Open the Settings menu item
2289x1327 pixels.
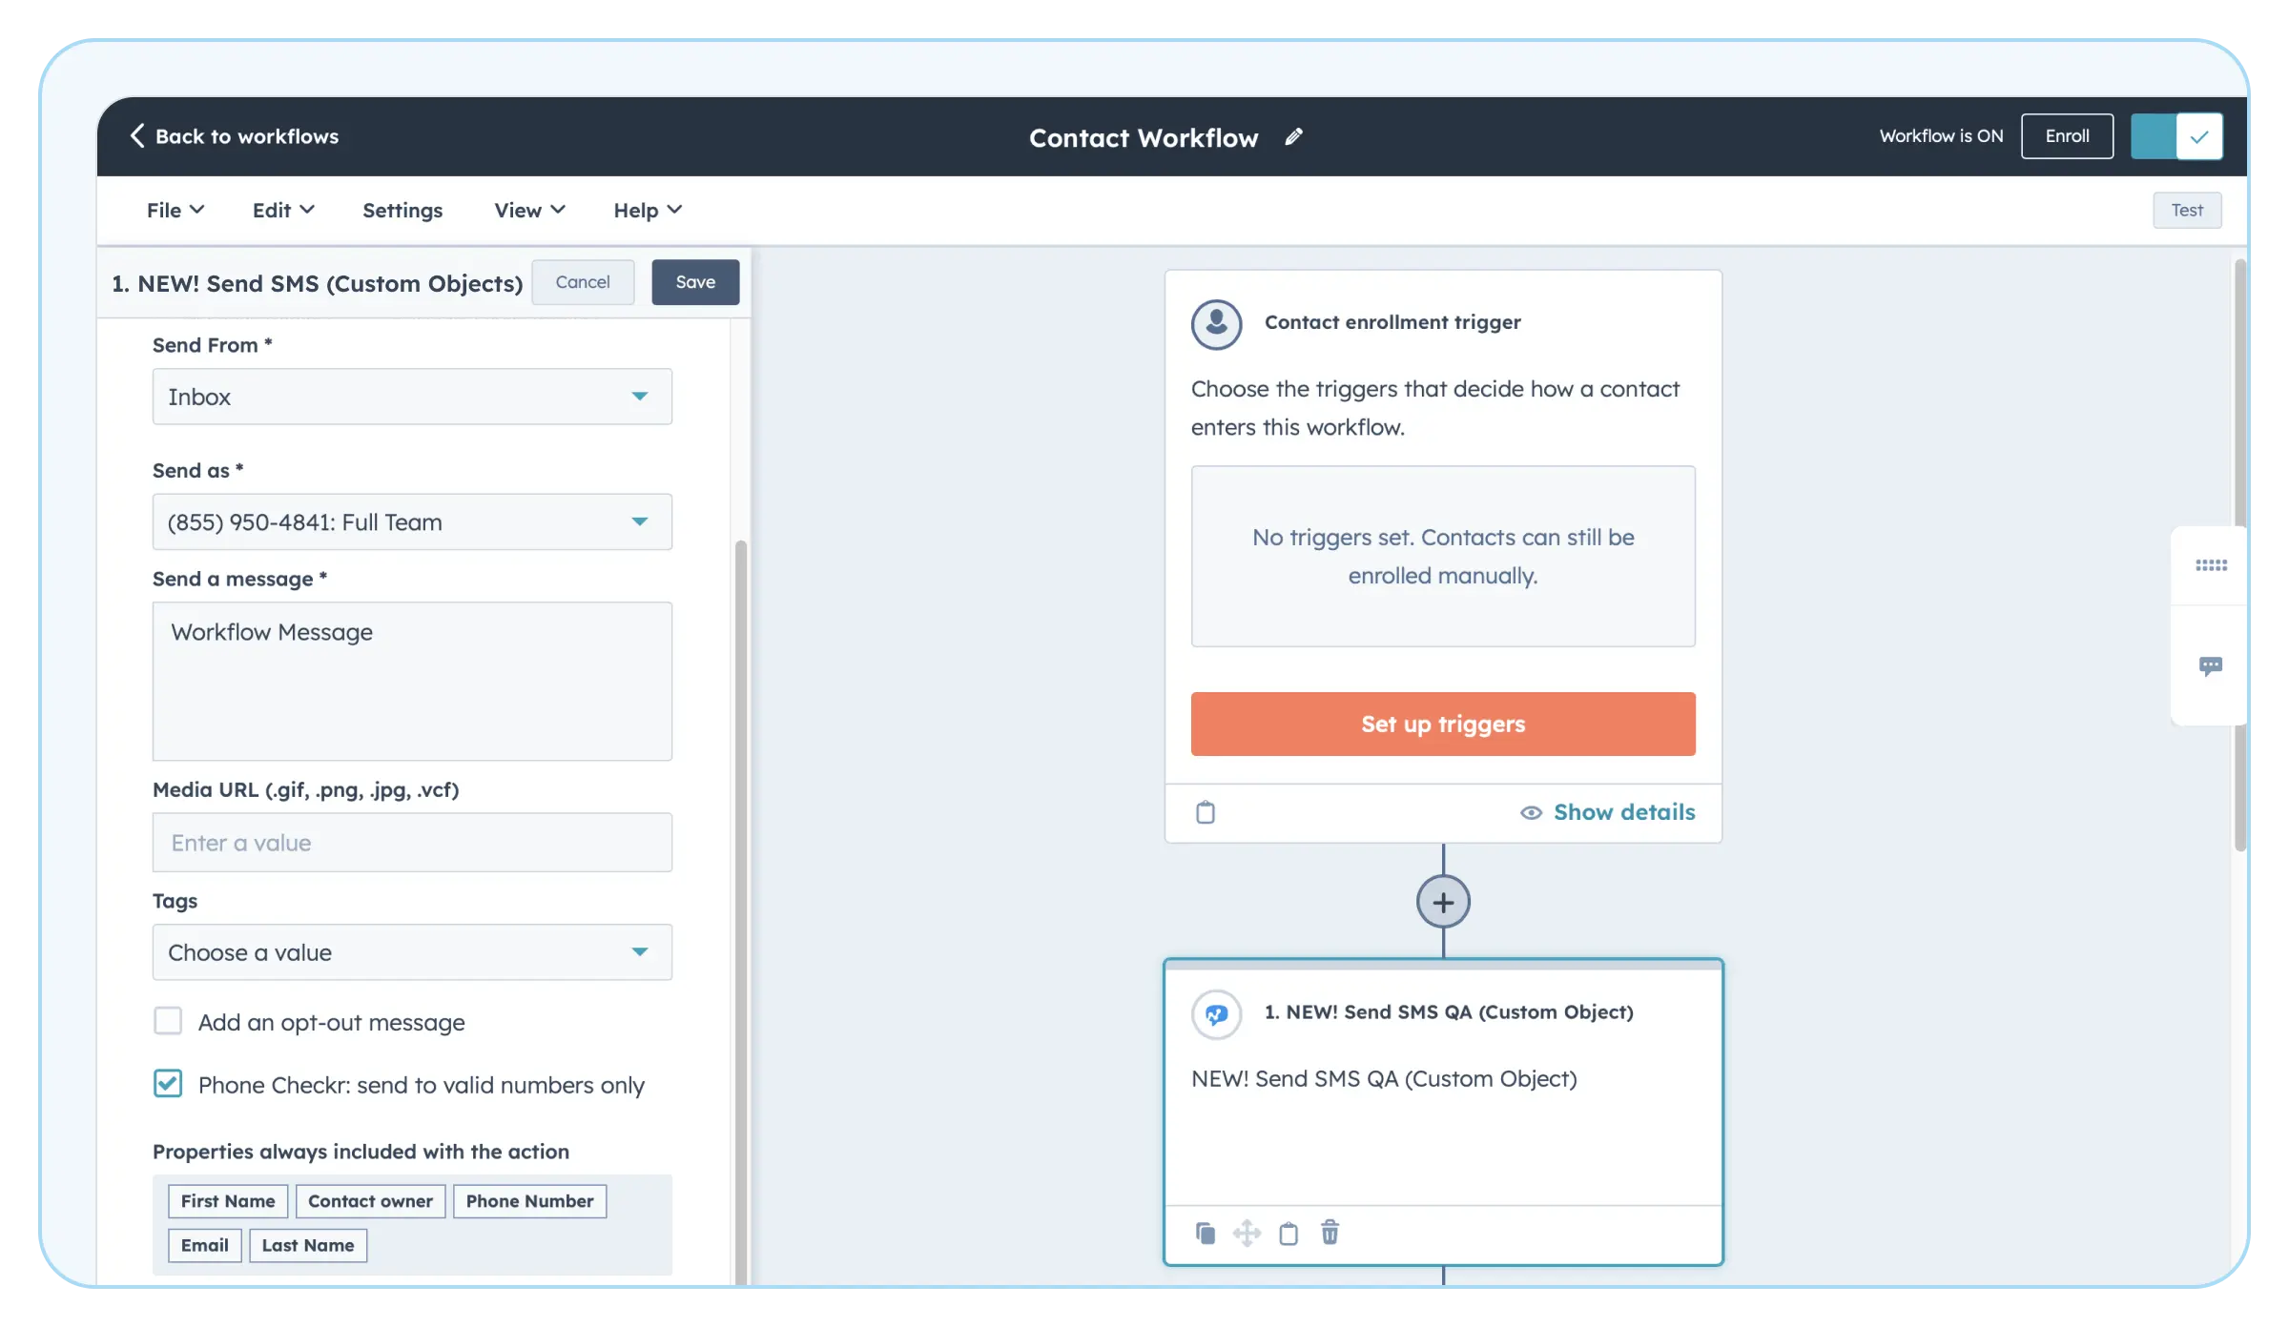pos(402,210)
